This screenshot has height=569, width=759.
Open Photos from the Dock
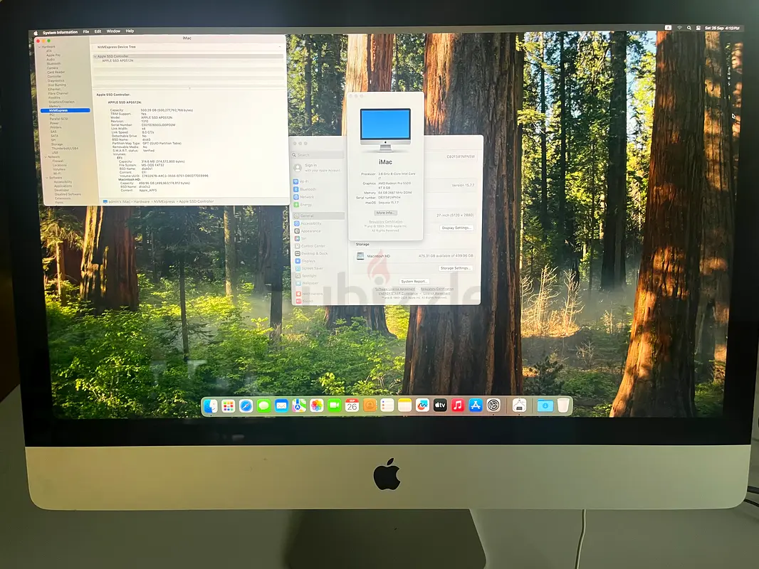coord(317,406)
